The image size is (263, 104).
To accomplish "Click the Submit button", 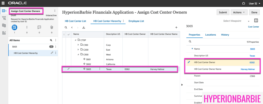I will tap(223, 12).
